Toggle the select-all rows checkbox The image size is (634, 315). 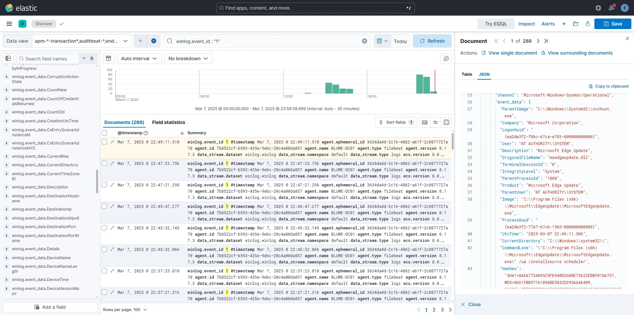104,133
